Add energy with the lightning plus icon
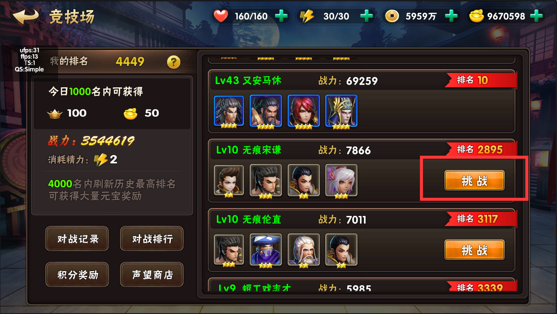 tap(367, 16)
